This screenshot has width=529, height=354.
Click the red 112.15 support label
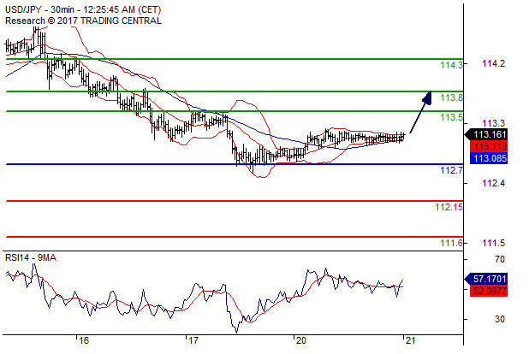tap(449, 207)
